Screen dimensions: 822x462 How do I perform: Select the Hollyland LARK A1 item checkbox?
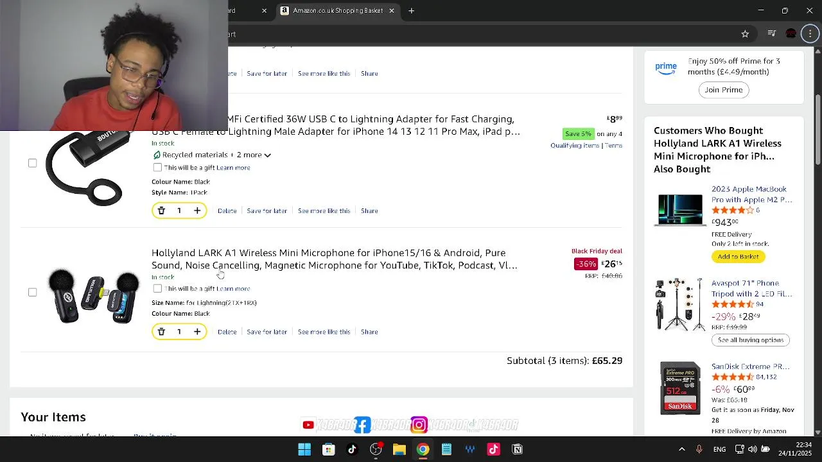(x=32, y=292)
